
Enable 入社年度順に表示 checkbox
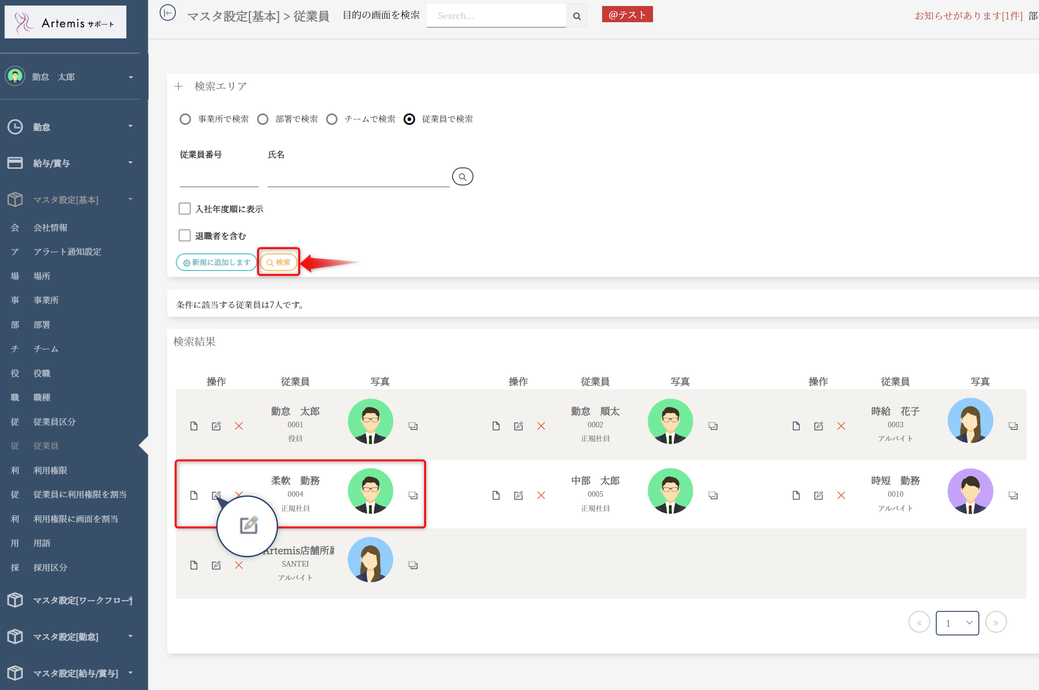[x=185, y=209]
